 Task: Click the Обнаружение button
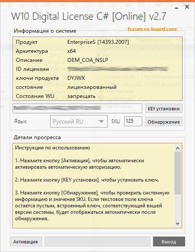pos(164,122)
